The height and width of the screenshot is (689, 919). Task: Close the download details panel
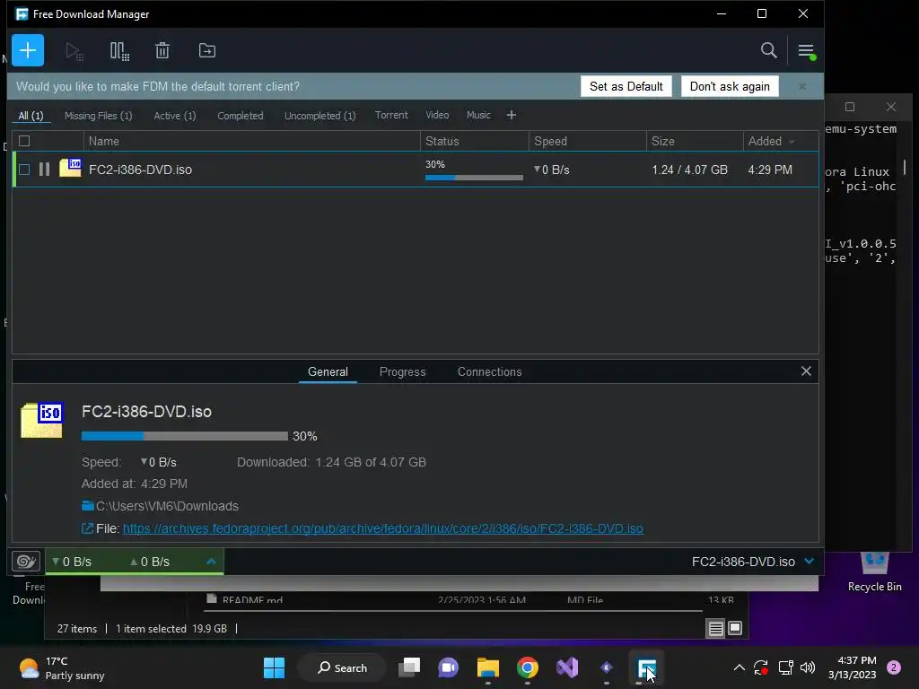pyautogui.click(x=806, y=371)
